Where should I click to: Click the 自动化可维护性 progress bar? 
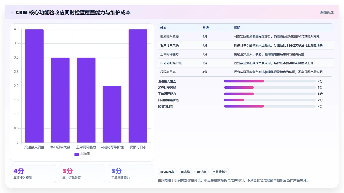[x=270, y=100]
